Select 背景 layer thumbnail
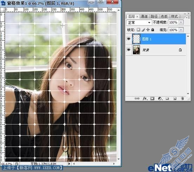194x172 pixels. pos(136,50)
